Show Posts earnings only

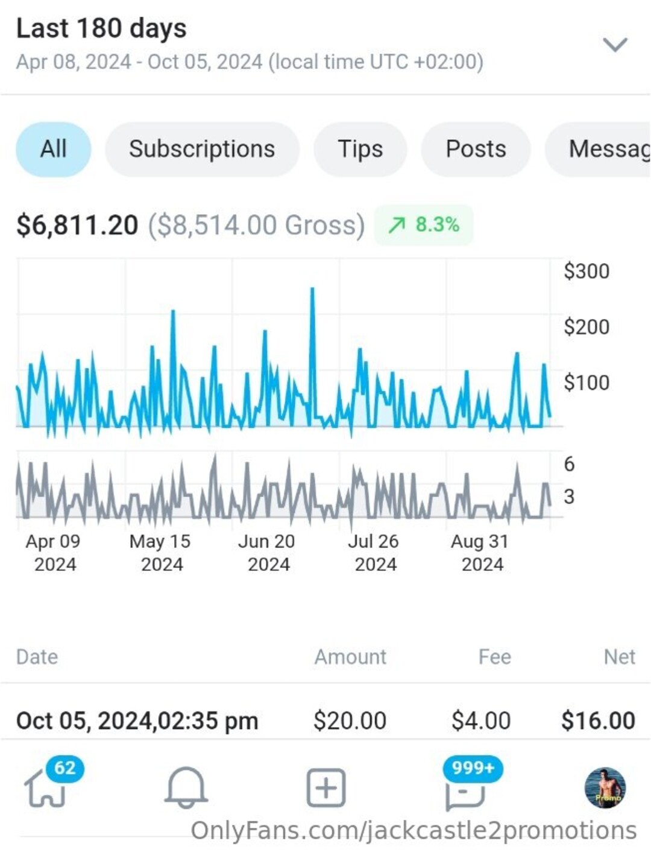point(476,149)
